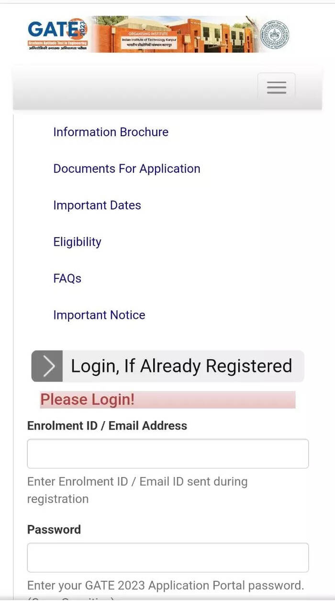Read the Important Notice
The width and height of the screenshot is (335, 601).
pyautogui.click(x=99, y=315)
